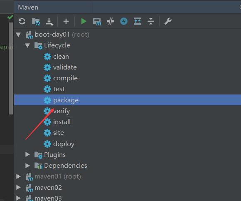Click Download Sources and Documentation icon
The width and height of the screenshot is (241, 201).
[x=49, y=22]
